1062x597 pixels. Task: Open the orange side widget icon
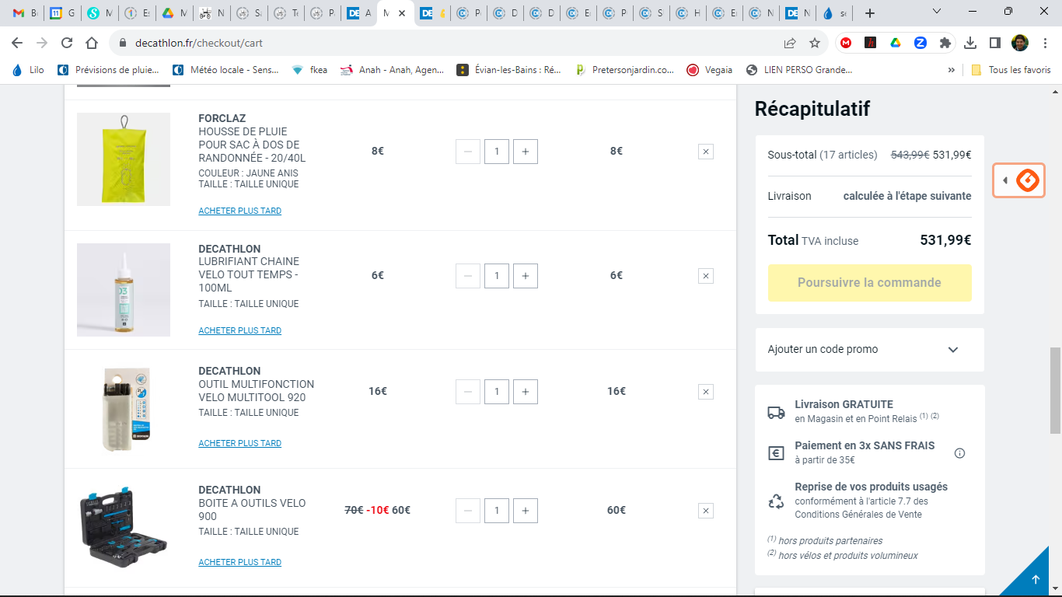point(1027,180)
